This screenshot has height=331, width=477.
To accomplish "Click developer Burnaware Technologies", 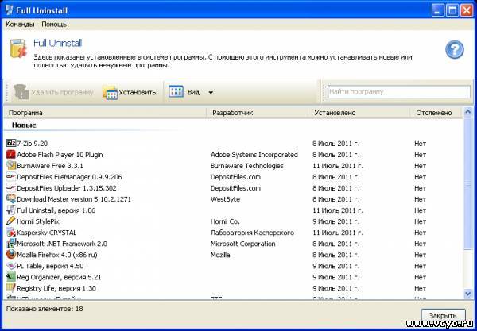I will 246,166.
